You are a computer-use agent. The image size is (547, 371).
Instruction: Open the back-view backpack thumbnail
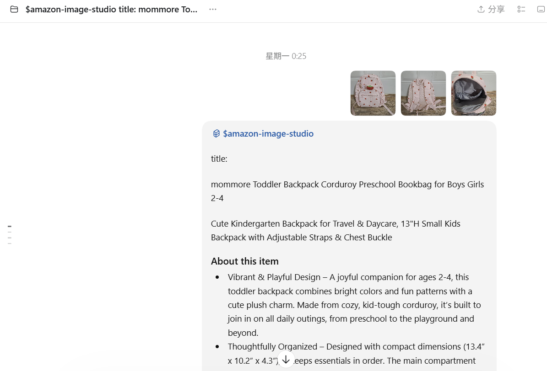tap(423, 93)
